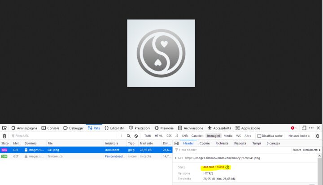Open the Risposta details tab
This screenshot has height=185, width=323.
(240, 143)
